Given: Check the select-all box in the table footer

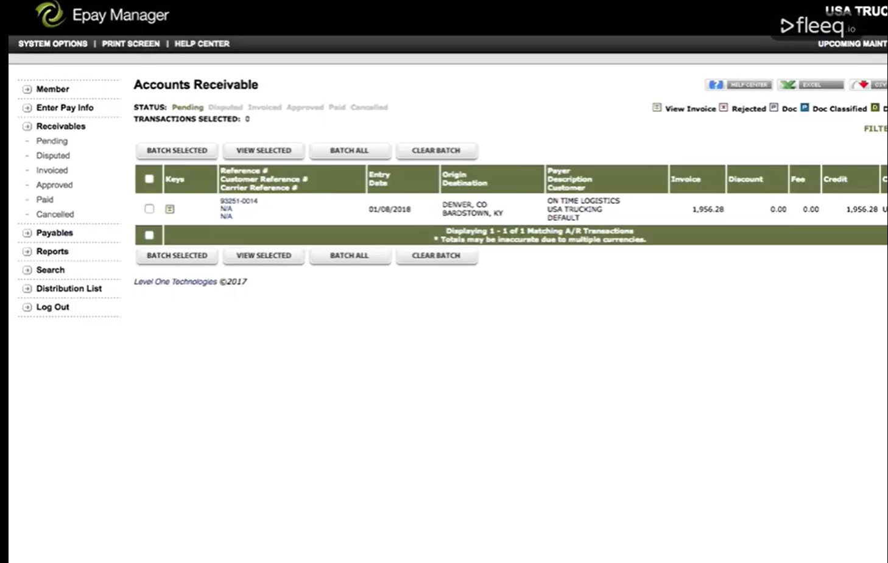Looking at the screenshot, I should [149, 235].
